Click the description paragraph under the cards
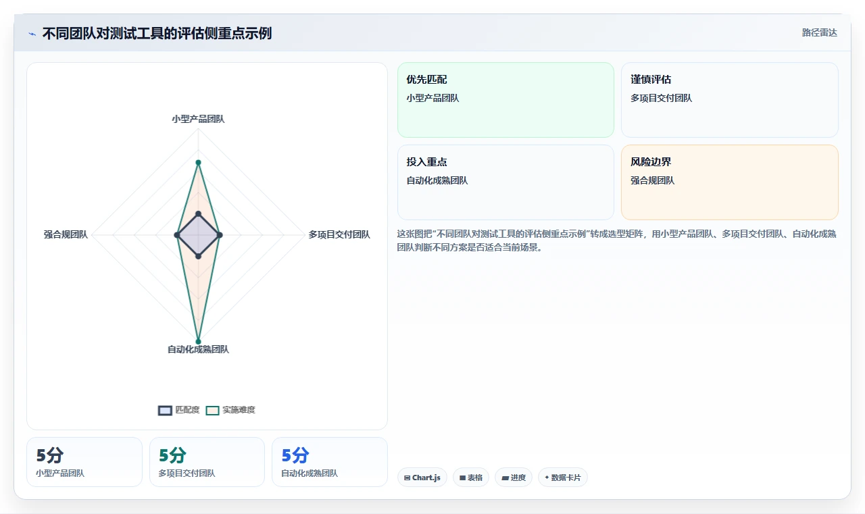The width and height of the screenshot is (865, 514). 617,240
